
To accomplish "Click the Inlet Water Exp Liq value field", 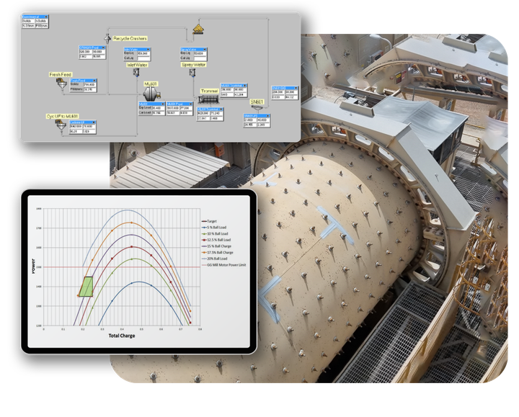I will (143, 53).
